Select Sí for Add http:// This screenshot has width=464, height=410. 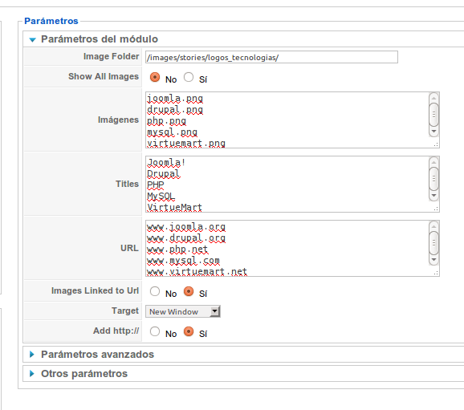189,331
